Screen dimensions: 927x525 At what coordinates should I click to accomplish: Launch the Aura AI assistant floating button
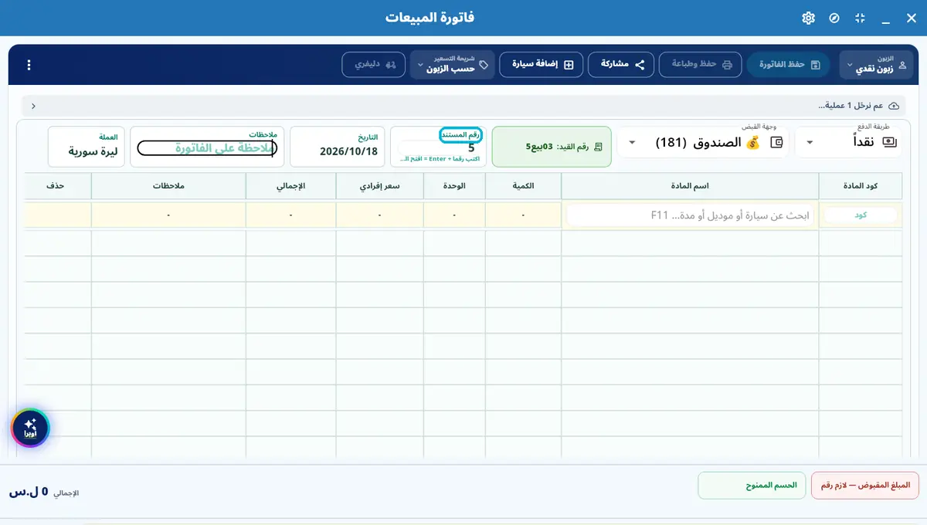[30, 428]
